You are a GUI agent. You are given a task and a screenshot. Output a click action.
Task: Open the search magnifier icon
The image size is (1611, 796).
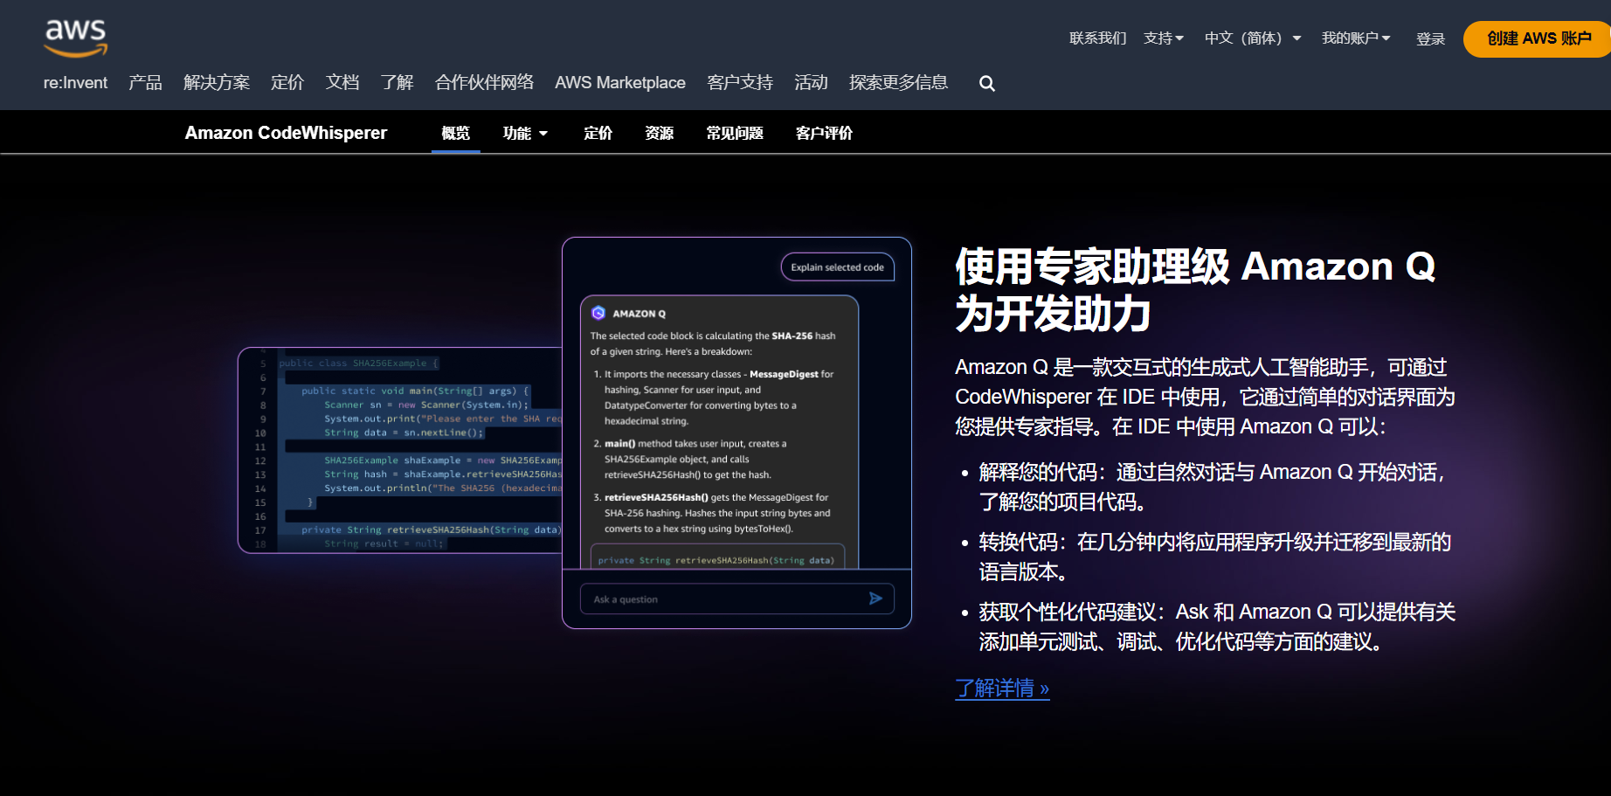(x=987, y=83)
